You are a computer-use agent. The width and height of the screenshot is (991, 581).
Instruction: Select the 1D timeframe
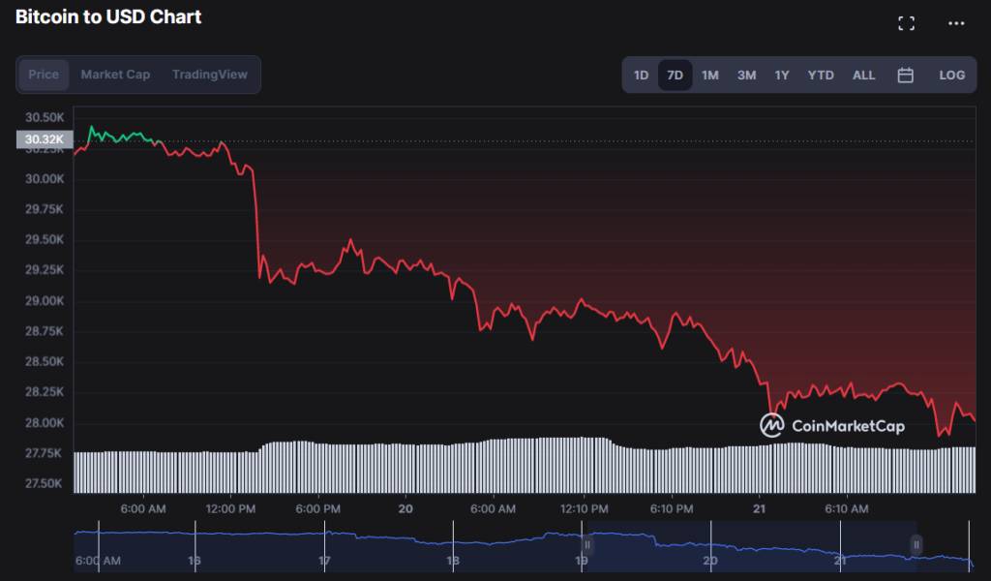pyautogui.click(x=640, y=75)
